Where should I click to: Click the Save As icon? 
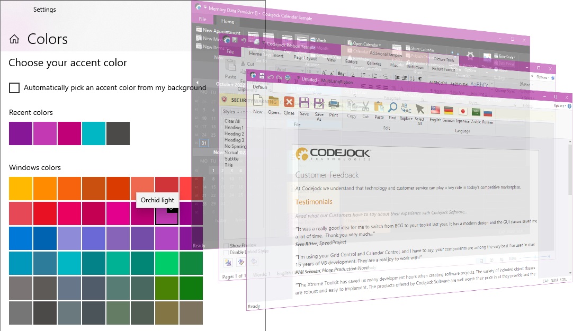[319, 103]
